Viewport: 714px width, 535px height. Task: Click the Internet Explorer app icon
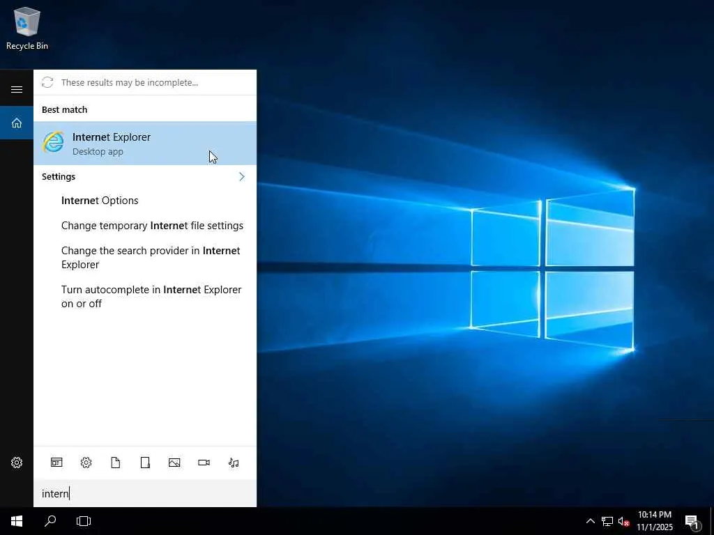53,143
